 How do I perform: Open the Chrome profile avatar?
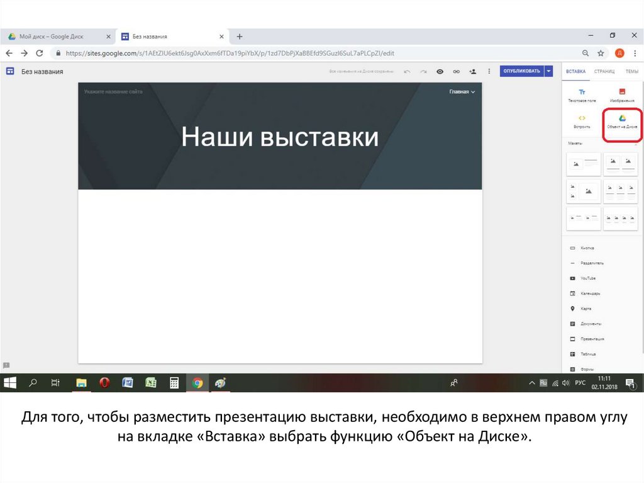coord(619,53)
